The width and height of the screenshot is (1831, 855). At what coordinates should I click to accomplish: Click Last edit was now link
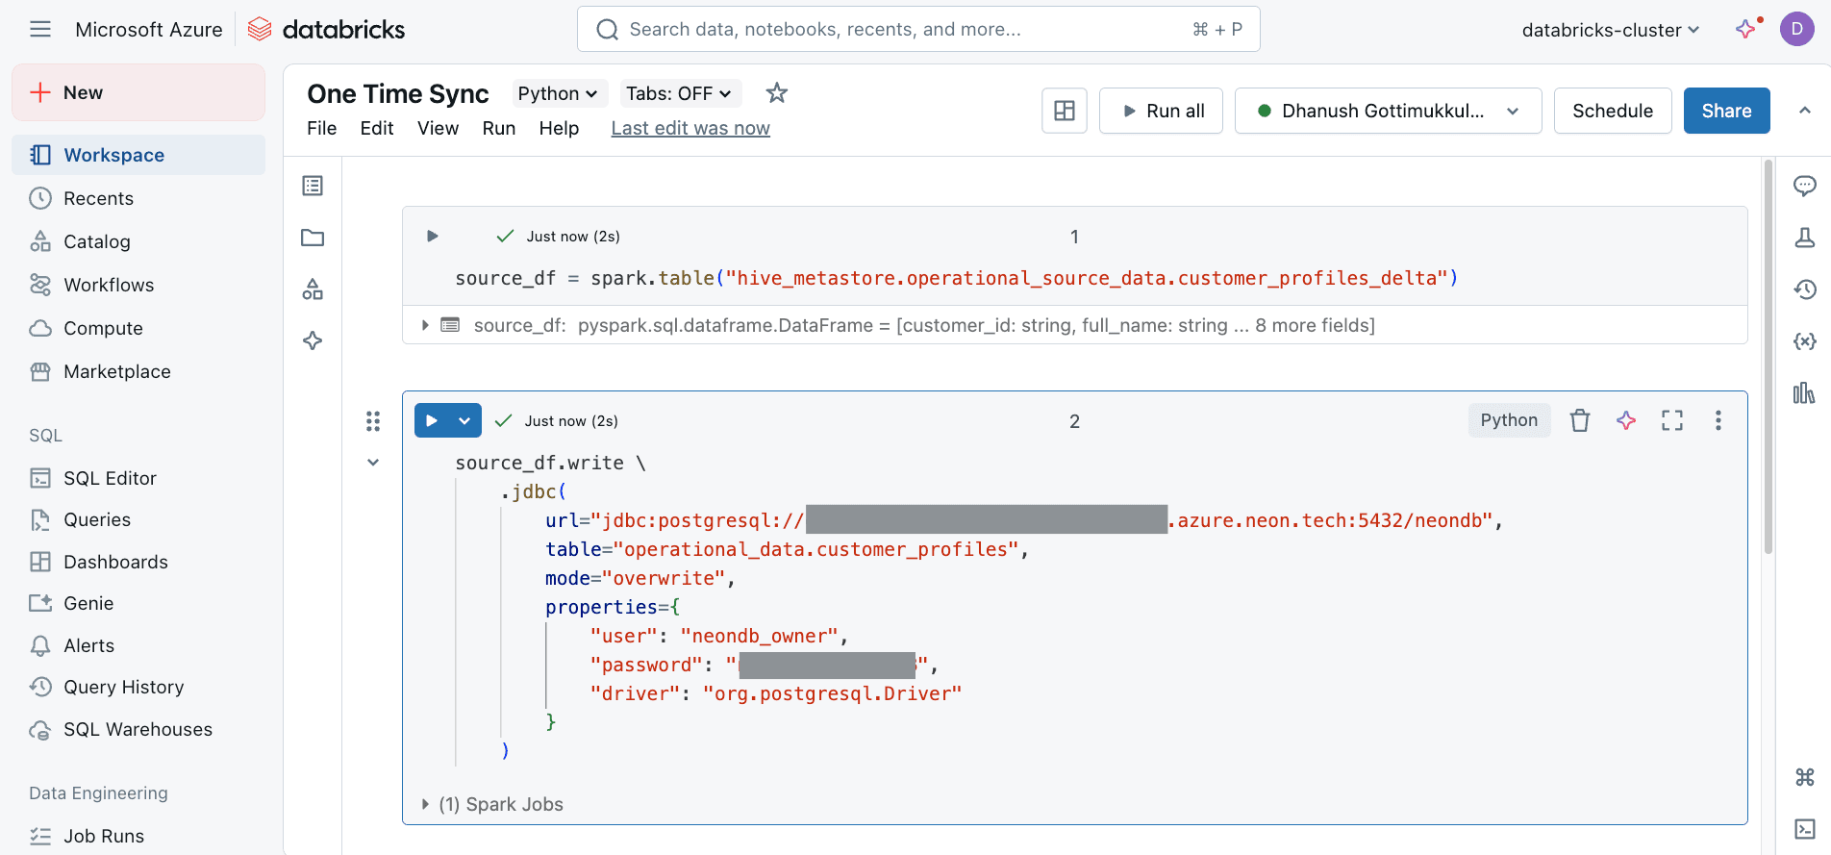click(690, 128)
